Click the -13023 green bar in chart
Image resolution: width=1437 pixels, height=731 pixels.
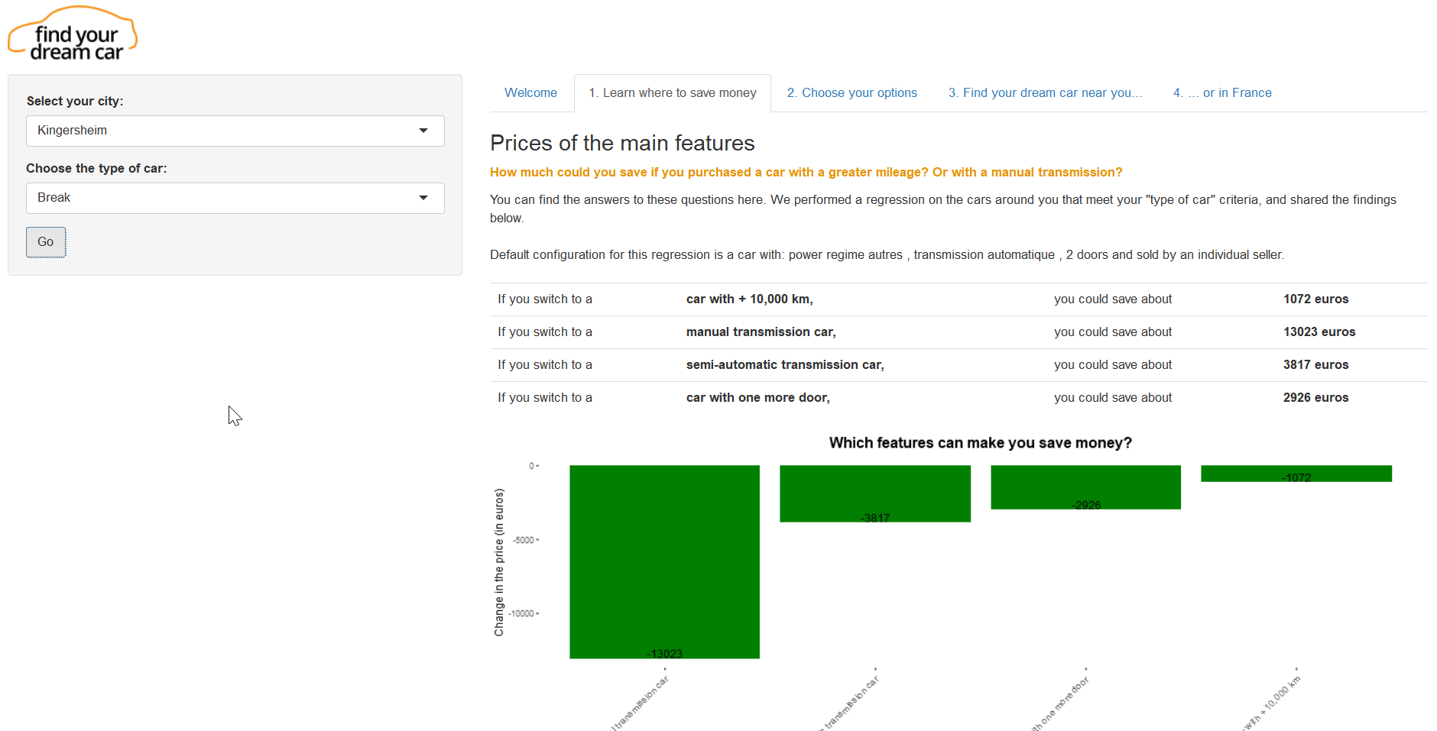click(664, 561)
